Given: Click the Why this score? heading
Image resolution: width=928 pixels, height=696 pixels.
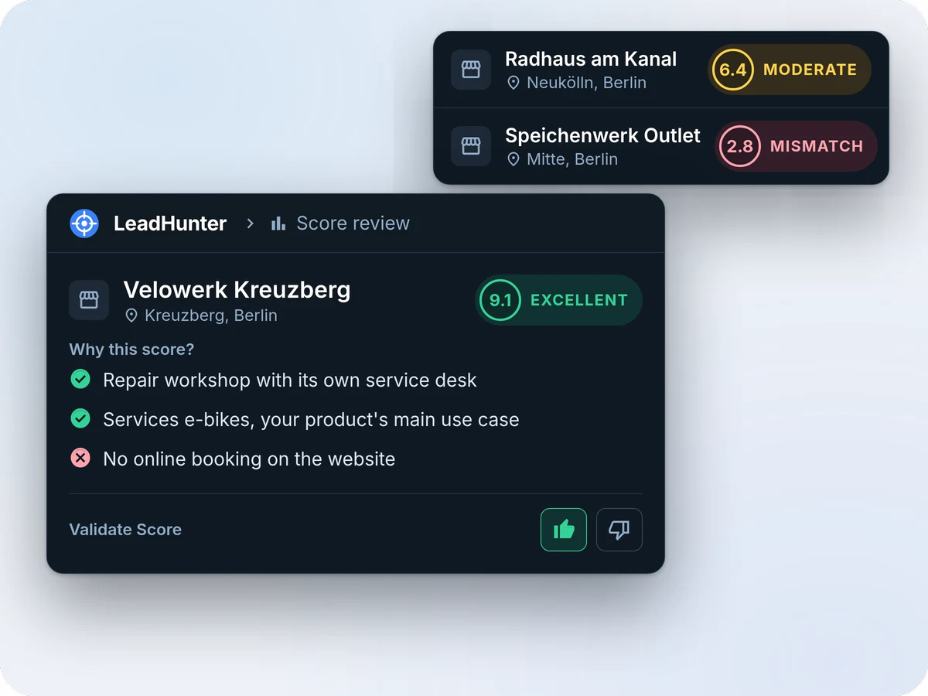Looking at the screenshot, I should 131,350.
